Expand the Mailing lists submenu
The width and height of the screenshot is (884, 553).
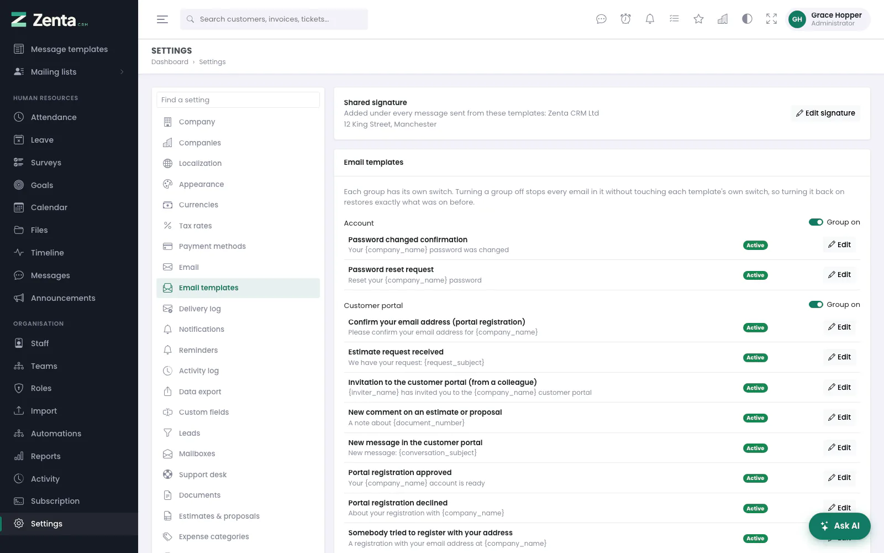(69, 72)
